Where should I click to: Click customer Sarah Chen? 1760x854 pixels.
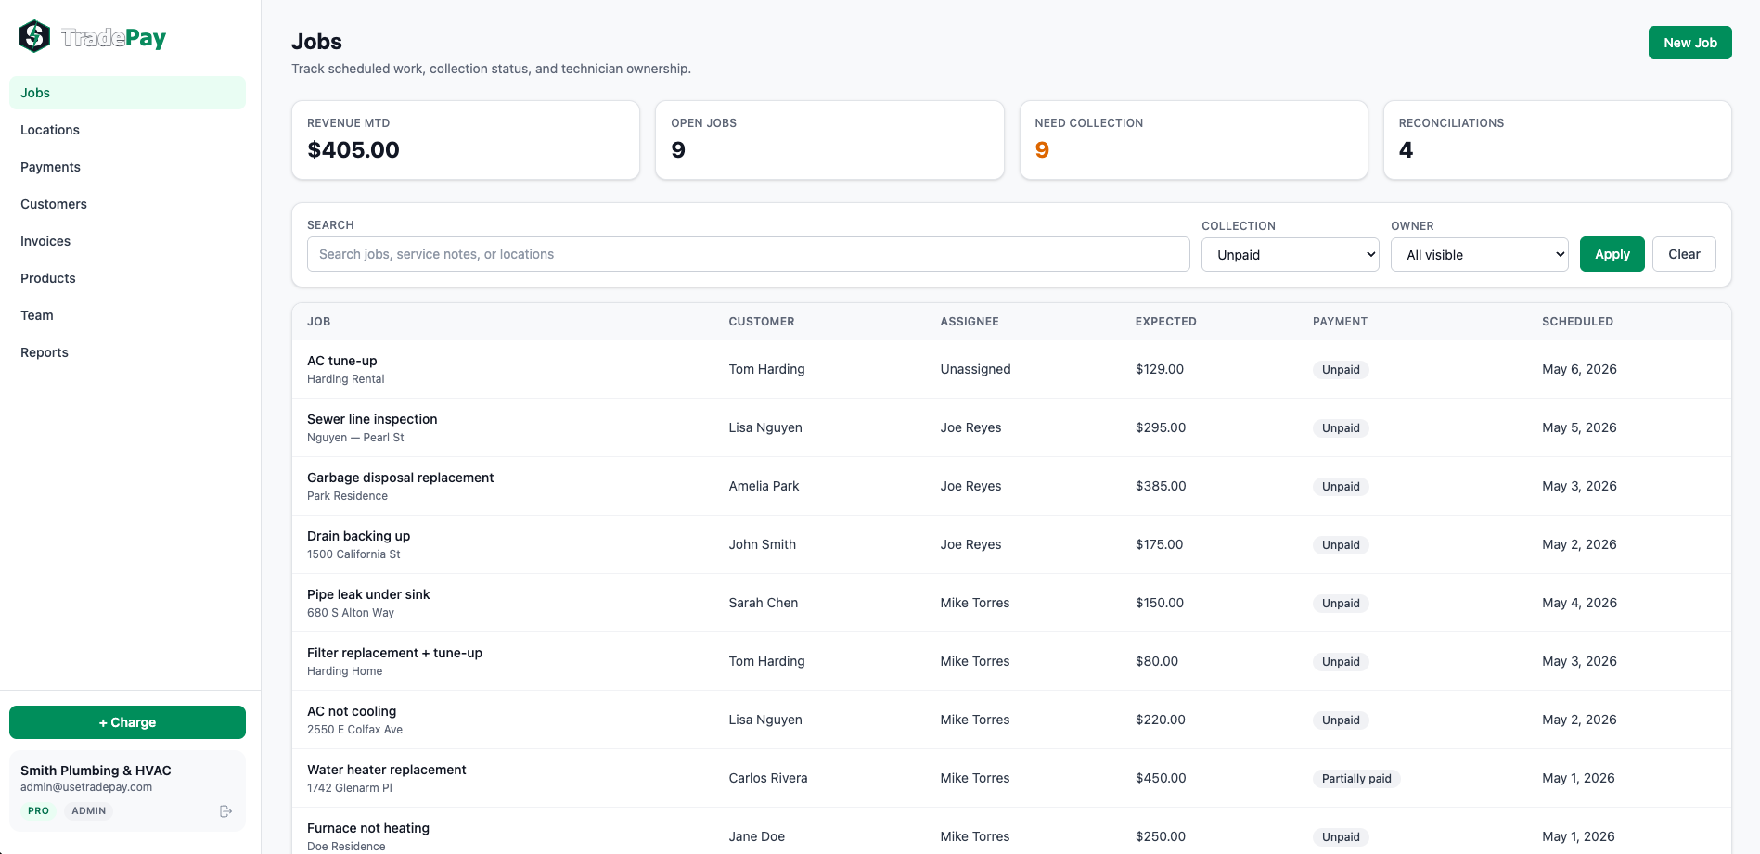coord(763,603)
